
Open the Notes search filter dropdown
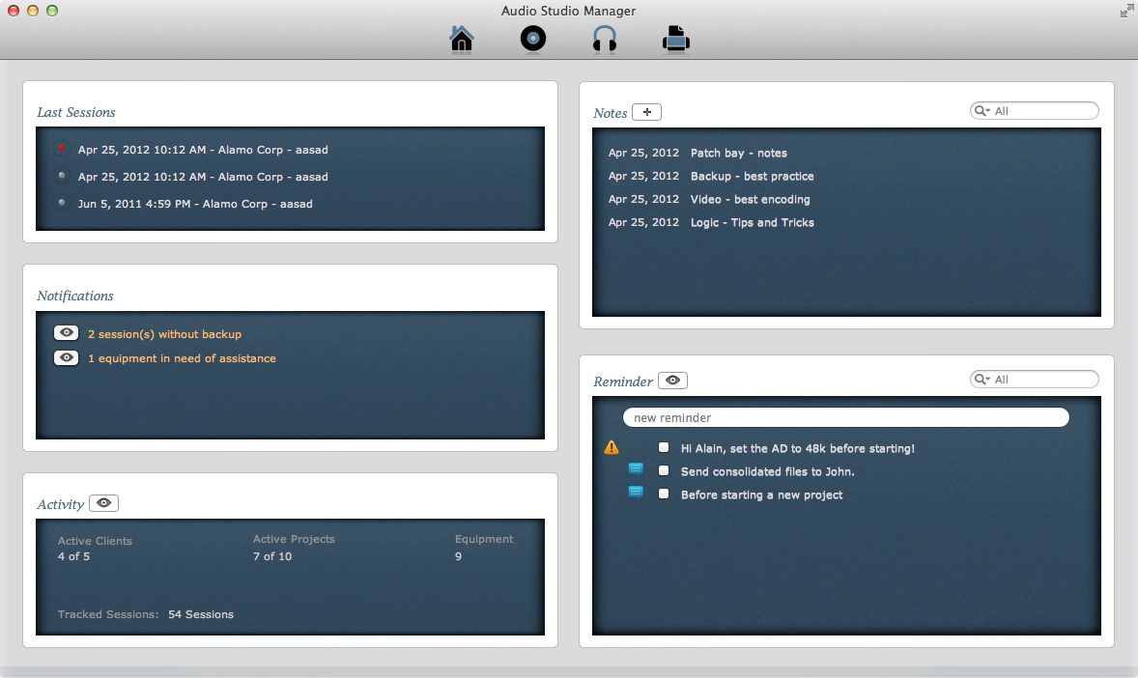[982, 111]
